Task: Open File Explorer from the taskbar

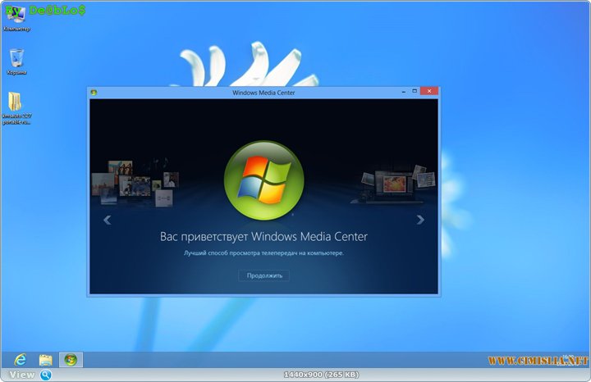Action: [x=45, y=360]
